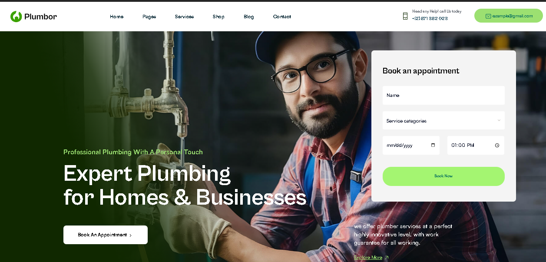The height and width of the screenshot is (262, 546).
Task: Open the Services navigation menu
Action: tap(184, 17)
